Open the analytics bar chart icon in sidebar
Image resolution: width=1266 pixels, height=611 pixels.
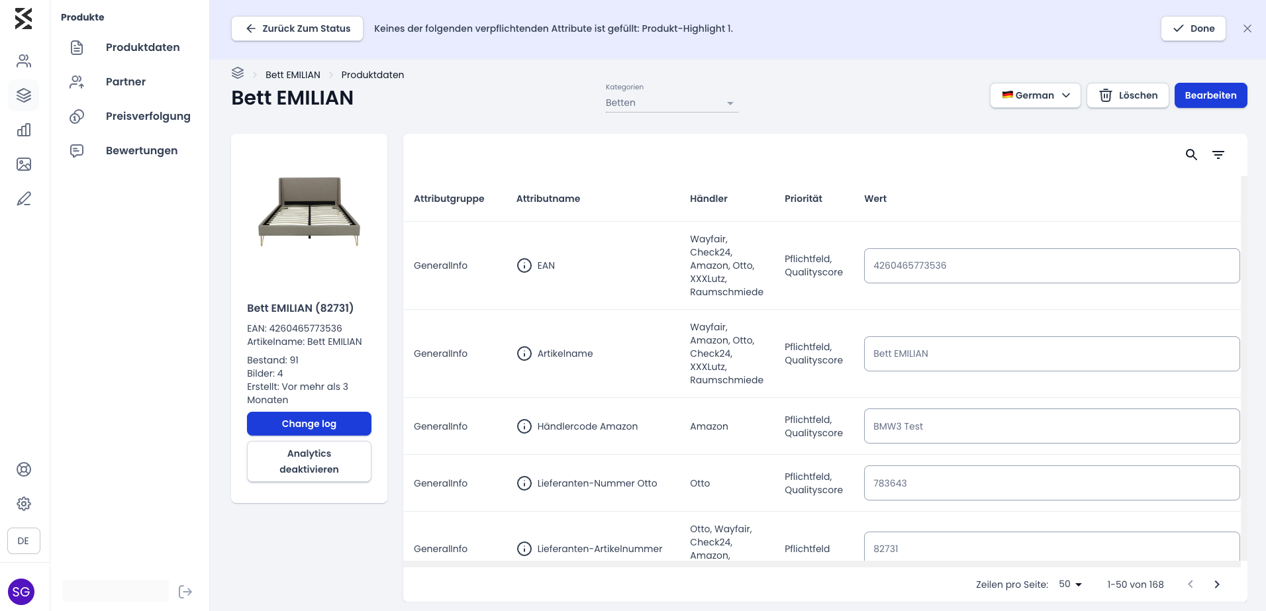(24, 130)
